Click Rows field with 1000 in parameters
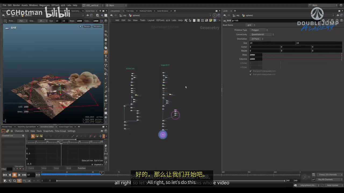This screenshot has height=193, width=344. pyautogui.click(x=256, y=55)
